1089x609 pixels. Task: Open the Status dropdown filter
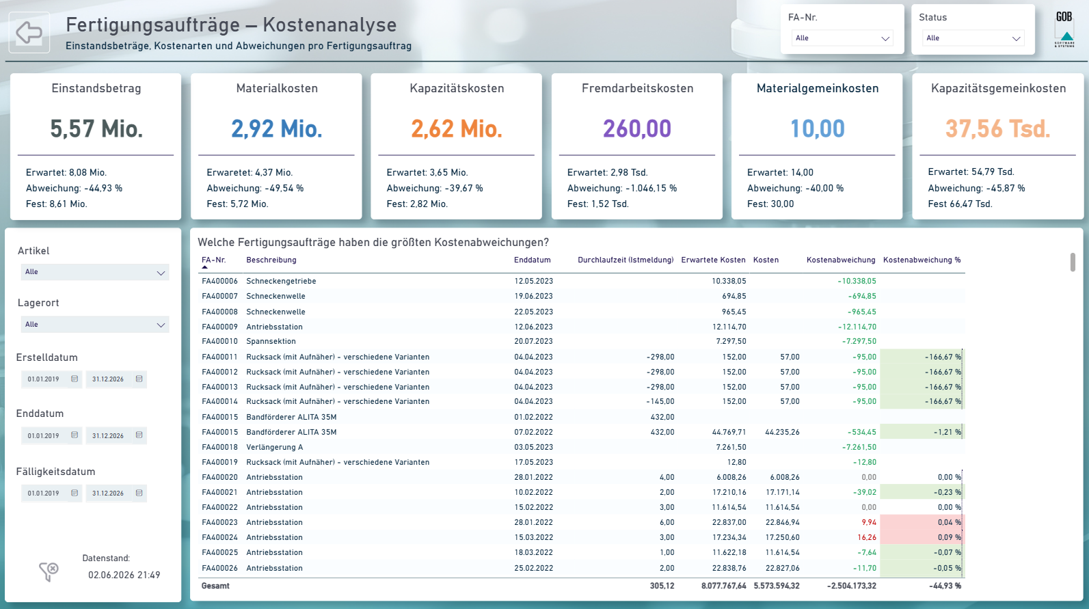(x=973, y=38)
